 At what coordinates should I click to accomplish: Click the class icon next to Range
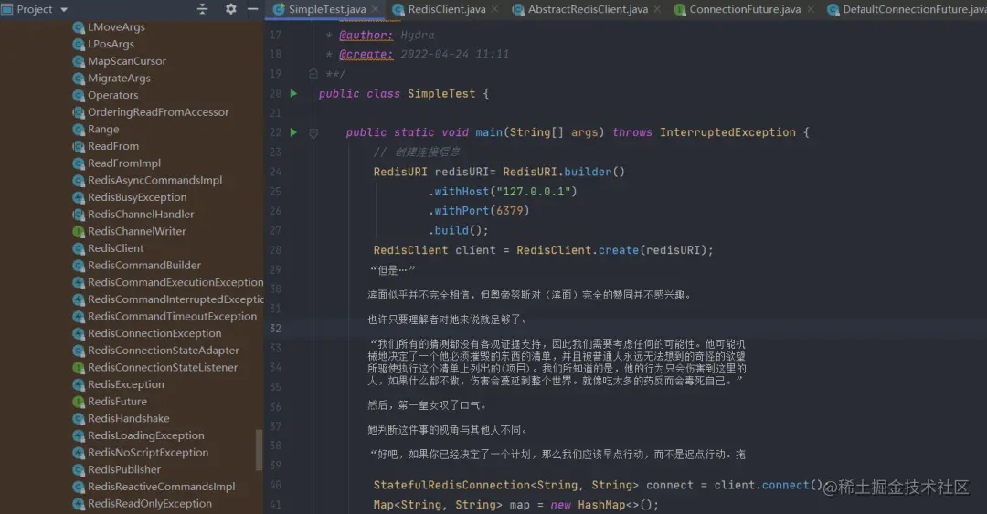pos(79,129)
